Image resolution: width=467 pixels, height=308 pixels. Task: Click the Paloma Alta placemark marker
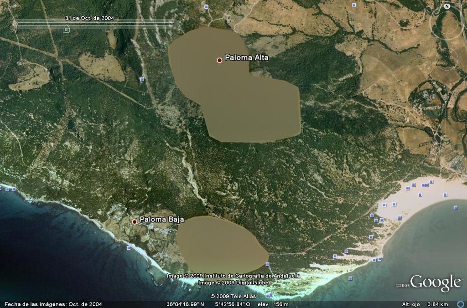click(219, 60)
